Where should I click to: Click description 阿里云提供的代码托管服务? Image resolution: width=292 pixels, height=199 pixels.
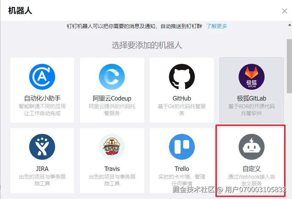[x=112, y=110]
